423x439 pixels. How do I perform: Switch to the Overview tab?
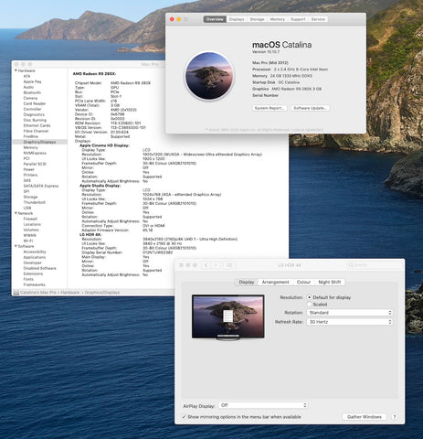pos(215,19)
